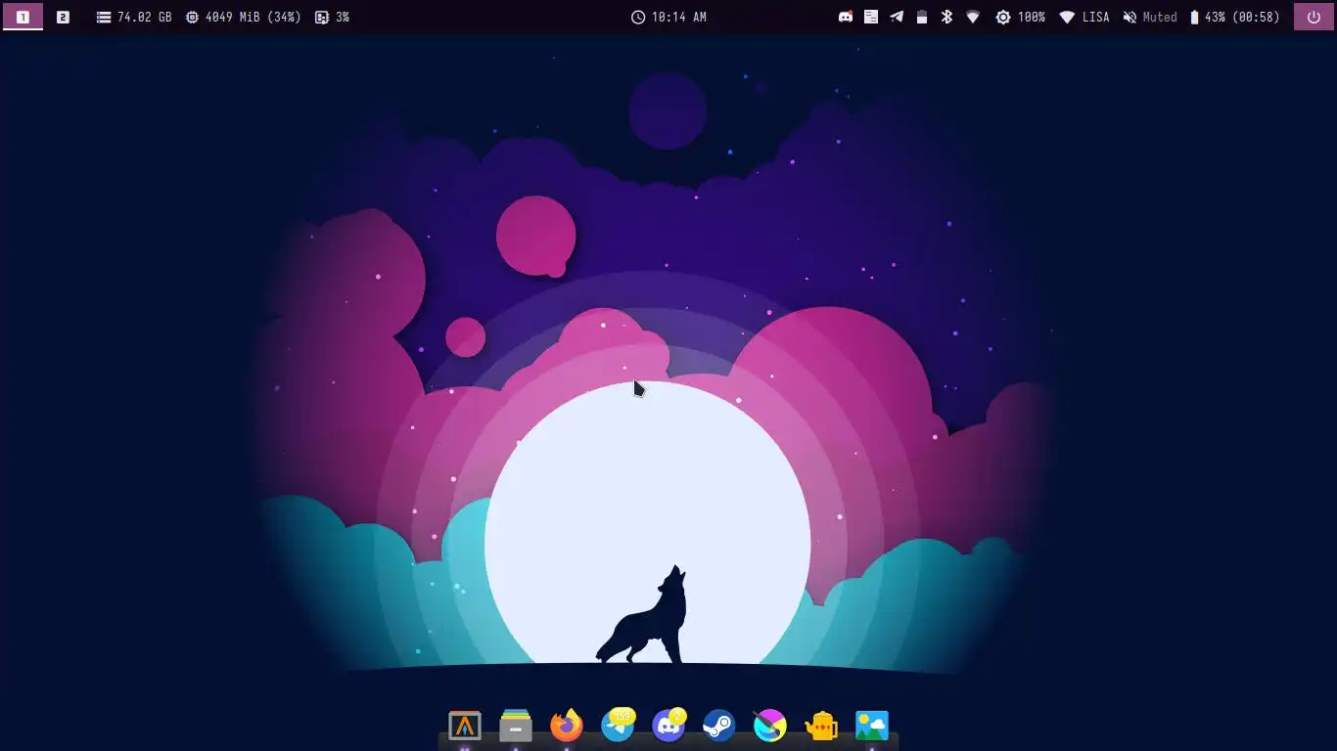Open Discord in the dock

pos(668,726)
